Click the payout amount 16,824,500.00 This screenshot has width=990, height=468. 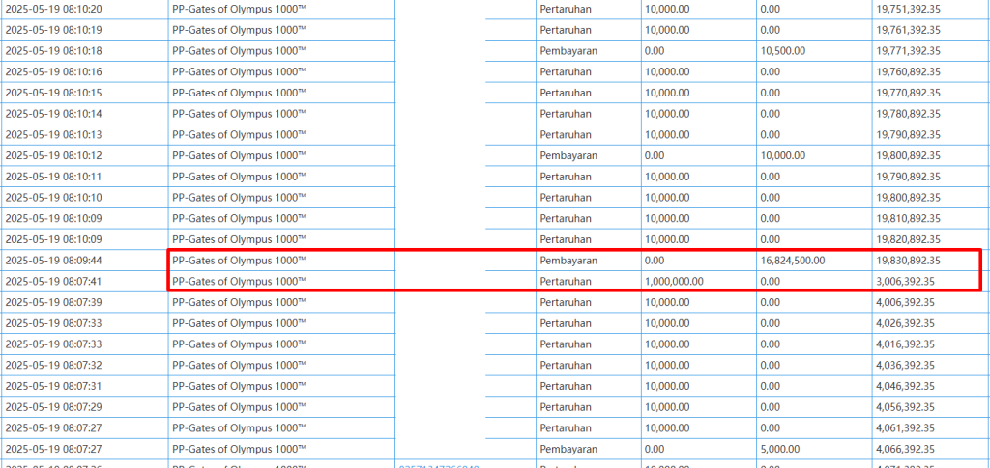[793, 261]
